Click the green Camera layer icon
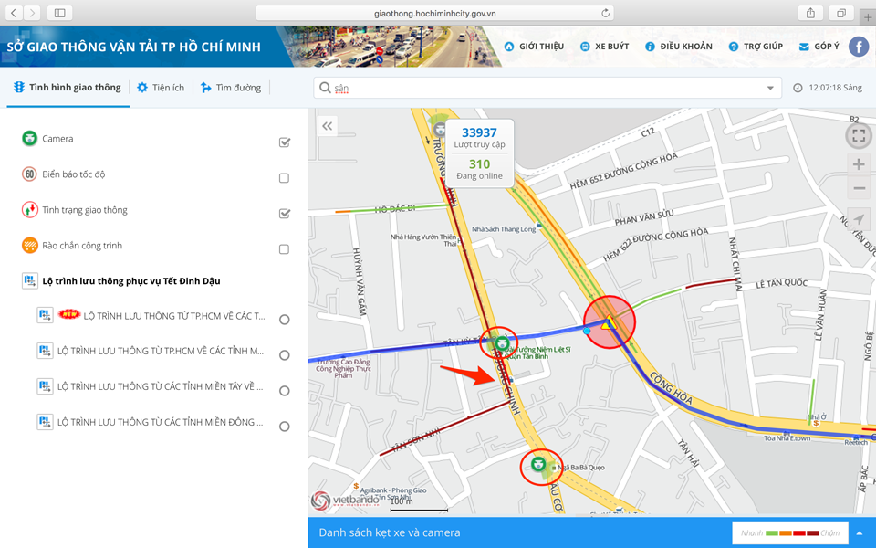876x548 pixels. [29, 138]
